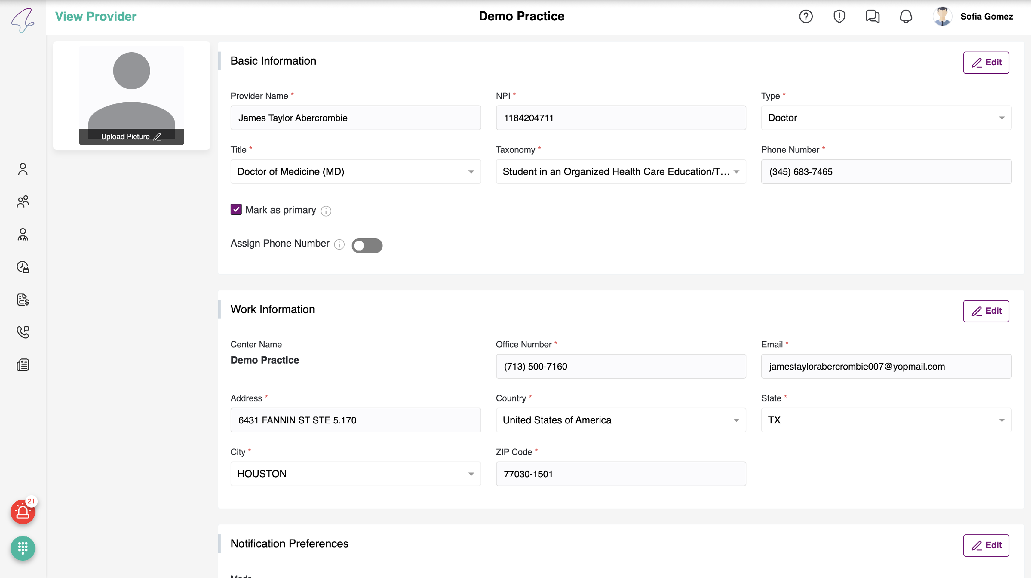Open the shield alert icon
The width and height of the screenshot is (1031, 578).
coord(839,16)
